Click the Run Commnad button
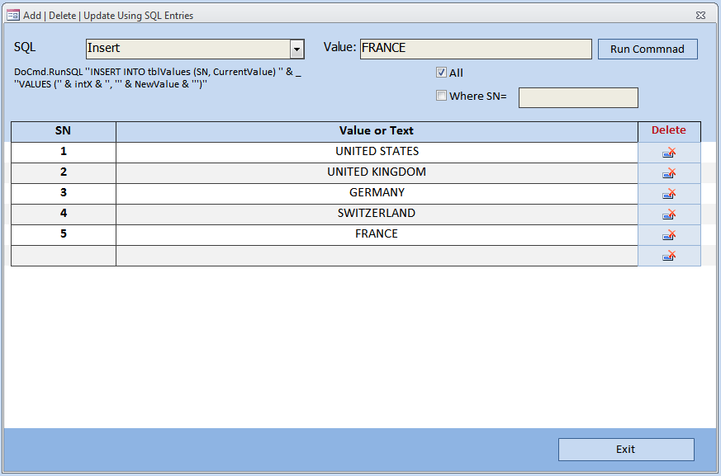The height and width of the screenshot is (476, 721). pos(647,49)
